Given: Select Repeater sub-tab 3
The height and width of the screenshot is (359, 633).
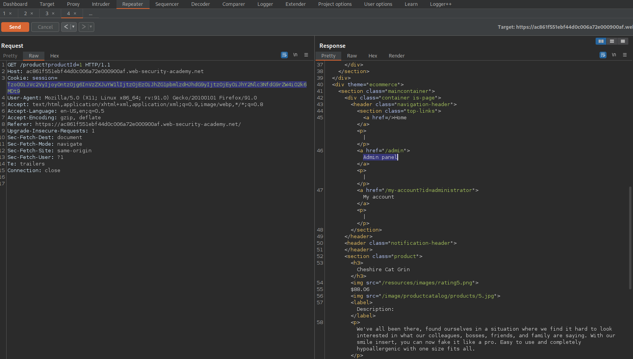Looking at the screenshot, I should pos(47,14).
